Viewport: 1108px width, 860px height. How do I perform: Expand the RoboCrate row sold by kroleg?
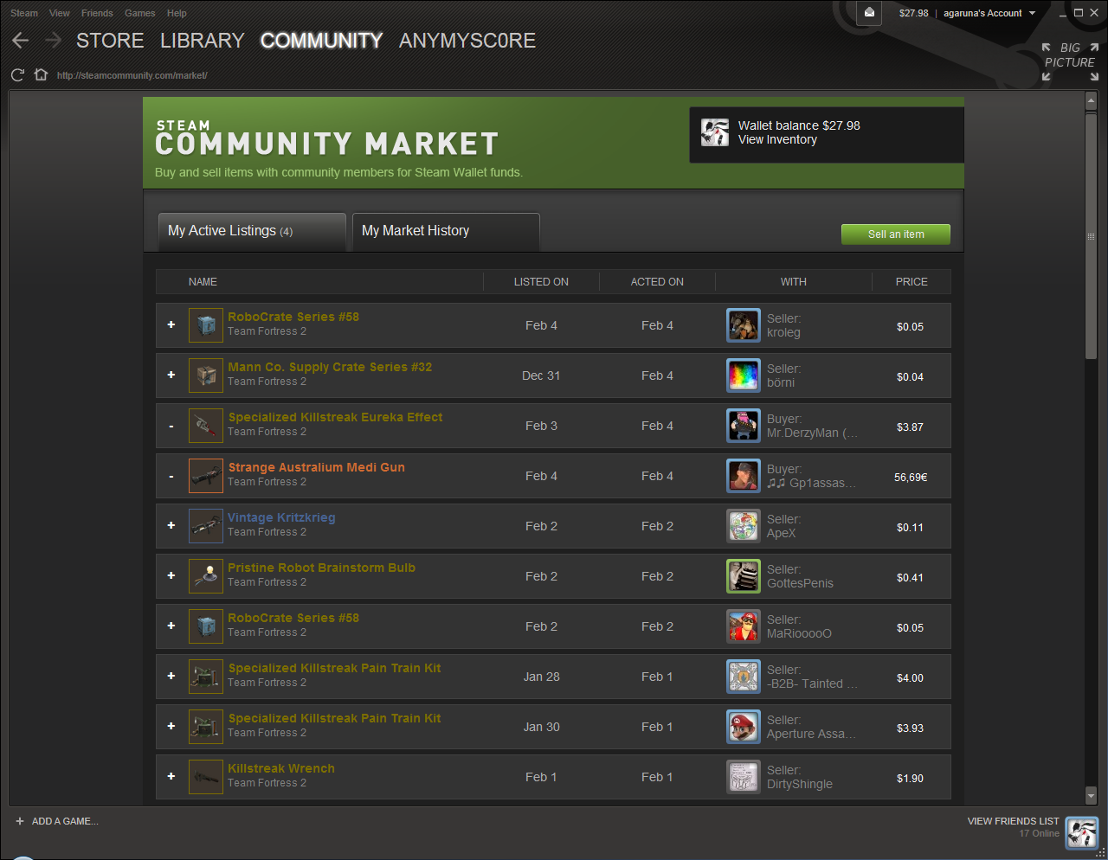coord(171,324)
